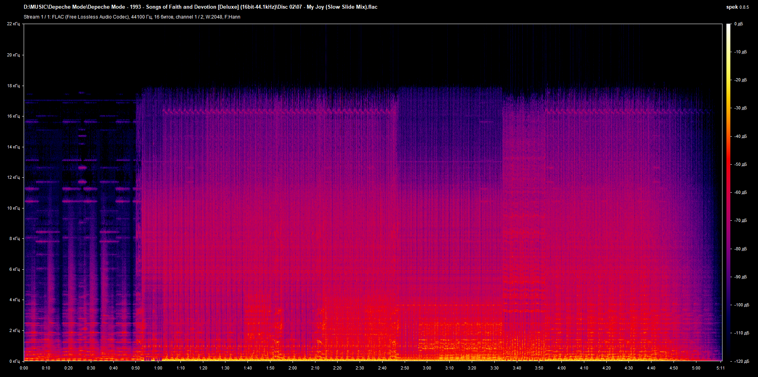Select the 2:30 time axis marker

360,368
